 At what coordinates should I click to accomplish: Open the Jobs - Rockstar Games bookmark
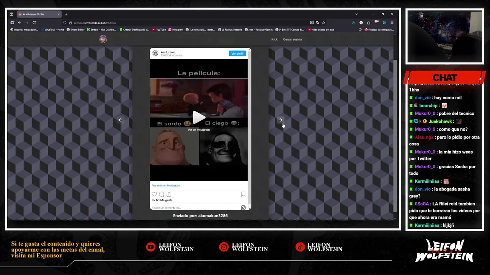tap(259, 29)
